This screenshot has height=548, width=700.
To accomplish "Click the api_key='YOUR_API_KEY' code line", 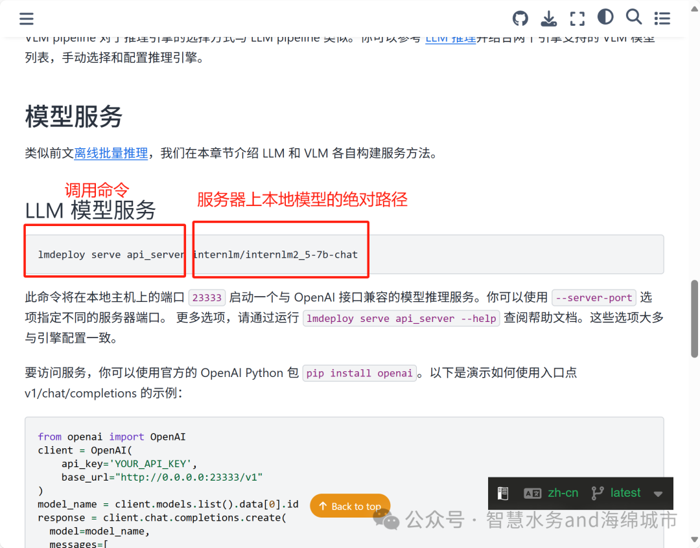I will tap(130, 464).
